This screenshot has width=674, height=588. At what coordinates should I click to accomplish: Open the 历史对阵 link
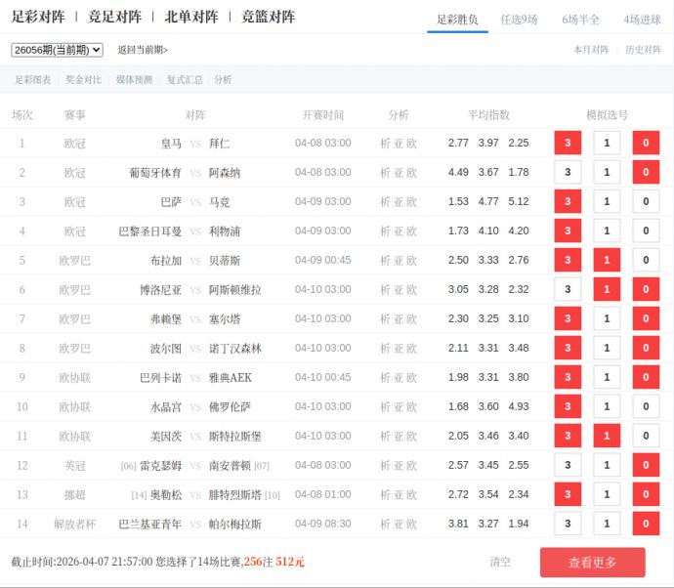643,50
